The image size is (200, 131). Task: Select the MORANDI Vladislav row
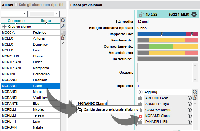(31, 98)
